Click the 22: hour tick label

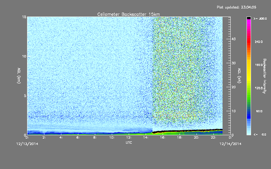point(213,138)
